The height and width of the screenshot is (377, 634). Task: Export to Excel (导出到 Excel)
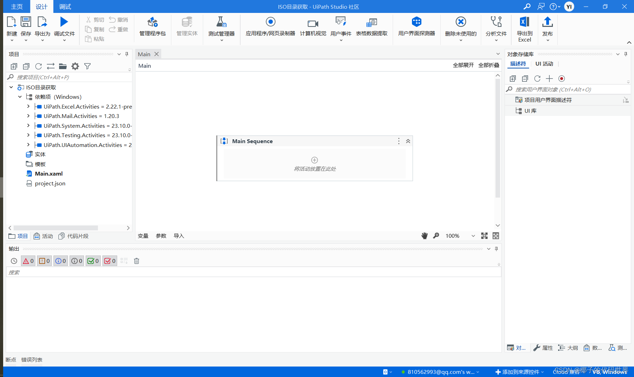click(525, 29)
